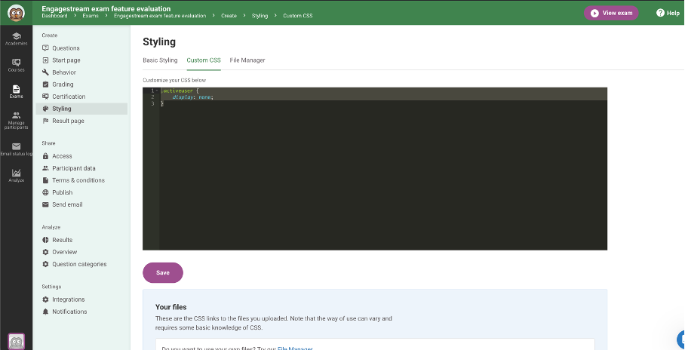The image size is (685, 350).
Task: Fold the CSS rule on line 1
Action: (x=156, y=91)
